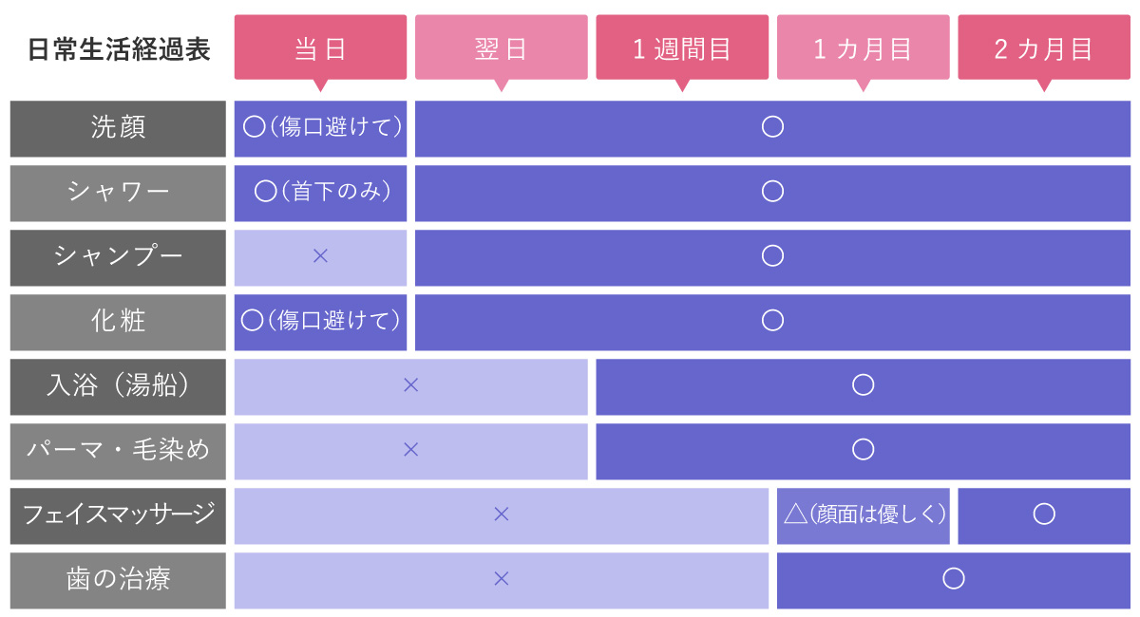Image resolution: width=1140 pixels, height=617 pixels.
Task: Click the △(顔面は優しく) cell
Action: coord(864,514)
